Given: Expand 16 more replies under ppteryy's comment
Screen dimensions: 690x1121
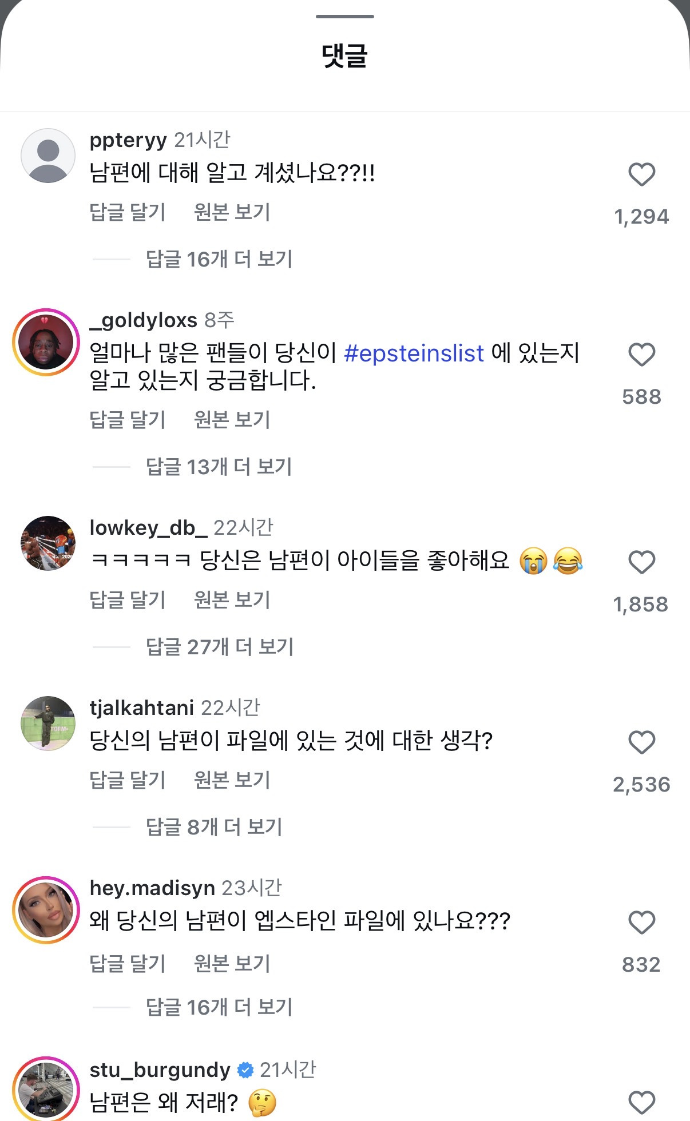Looking at the screenshot, I should pyautogui.click(x=219, y=259).
